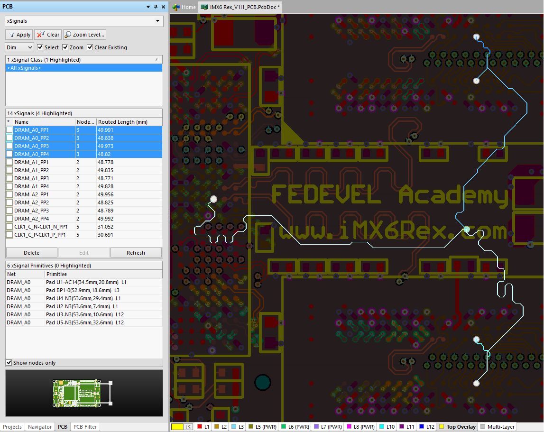Check the DRAM_A1_PP3 checkbox
Screen dimensions: 544x432
[x=9, y=178]
